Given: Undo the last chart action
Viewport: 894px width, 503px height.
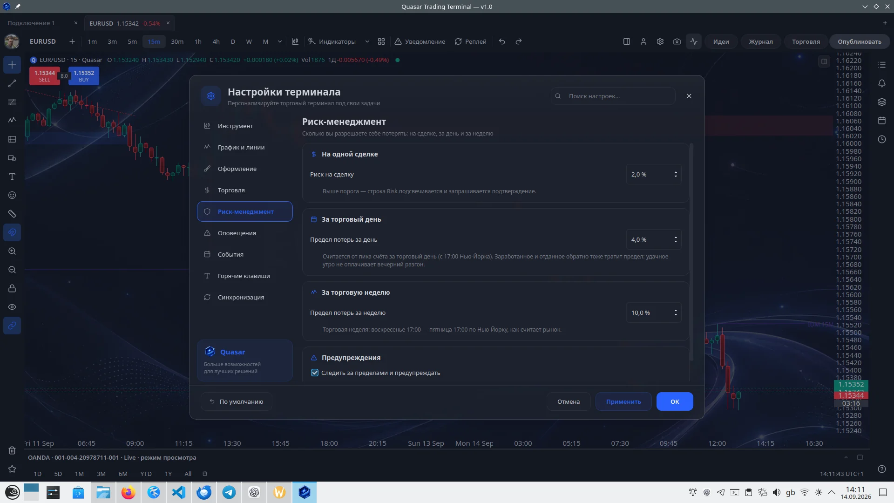Looking at the screenshot, I should tap(502, 41).
